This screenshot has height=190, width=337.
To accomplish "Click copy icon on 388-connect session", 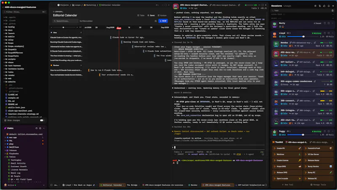I will (315, 101).
